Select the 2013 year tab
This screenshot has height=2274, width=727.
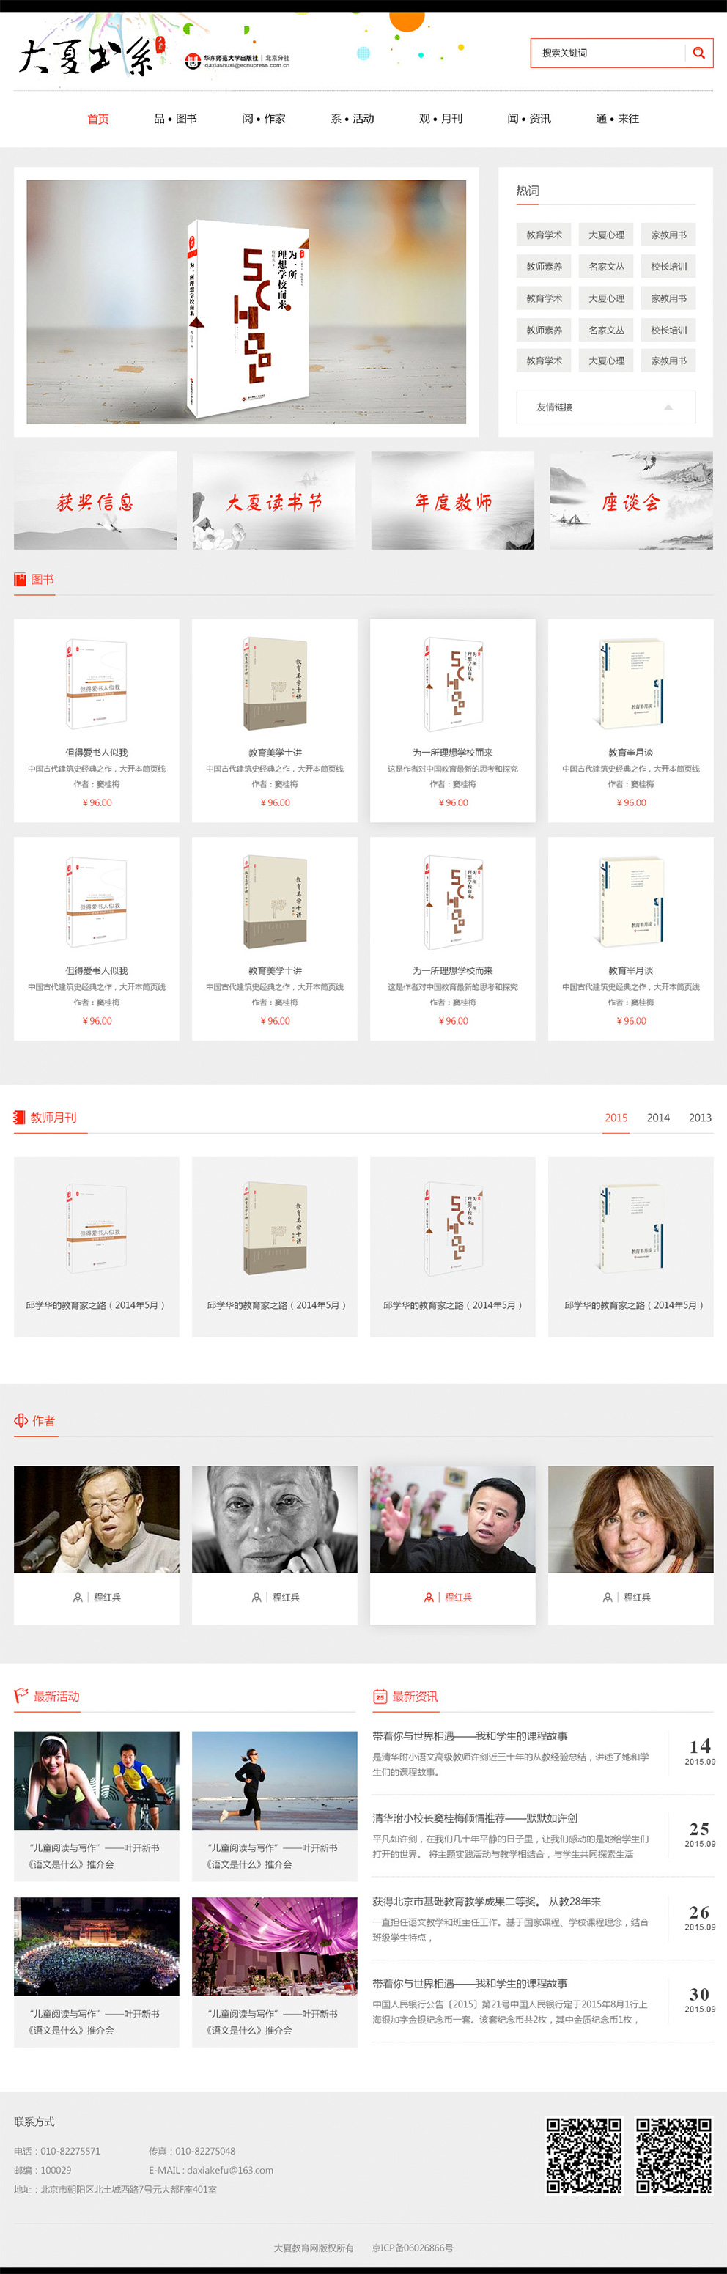(700, 1118)
